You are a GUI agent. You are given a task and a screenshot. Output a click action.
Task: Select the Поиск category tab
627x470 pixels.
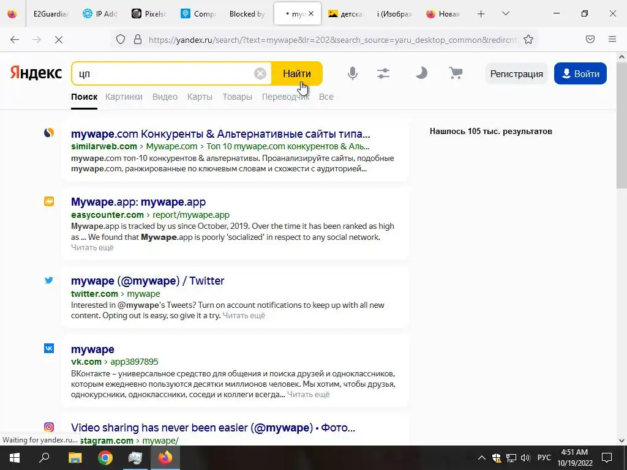click(x=84, y=97)
